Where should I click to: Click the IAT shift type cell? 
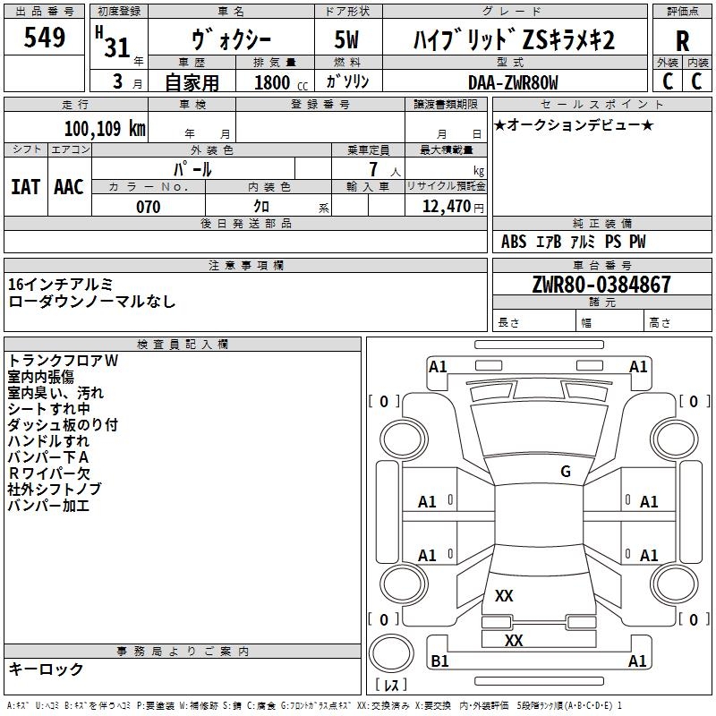[x=25, y=187]
